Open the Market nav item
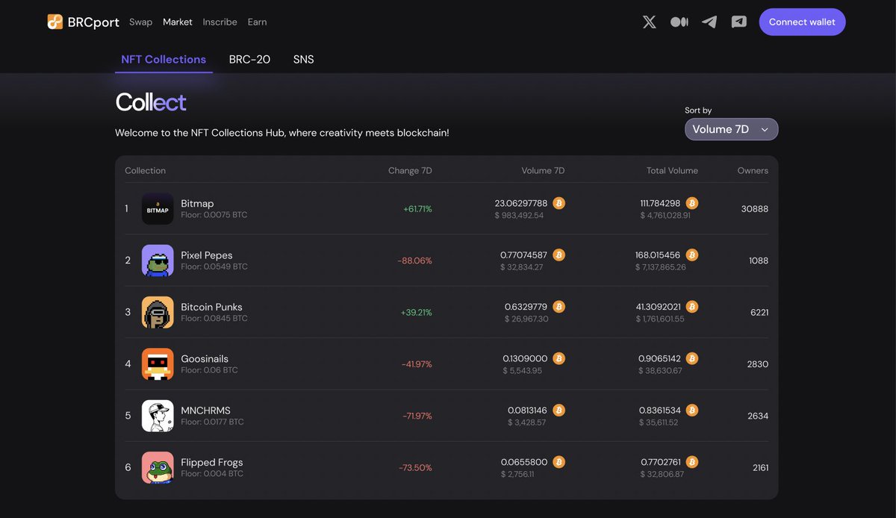Viewport: 896px width, 518px height. click(x=178, y=22)
